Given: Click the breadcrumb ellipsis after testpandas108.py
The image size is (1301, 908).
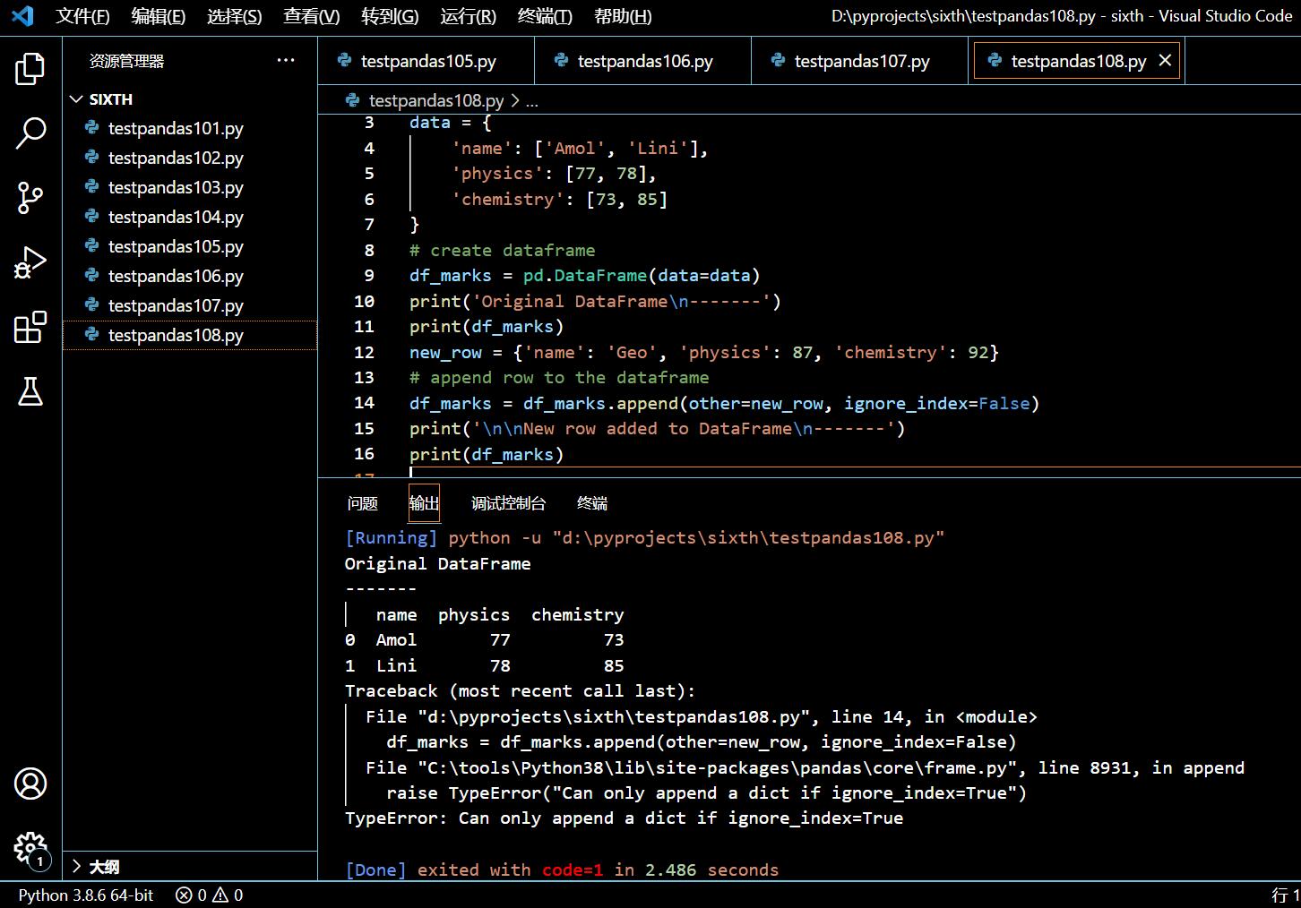Looking at the screenshot, I should [x=532, y=101].
